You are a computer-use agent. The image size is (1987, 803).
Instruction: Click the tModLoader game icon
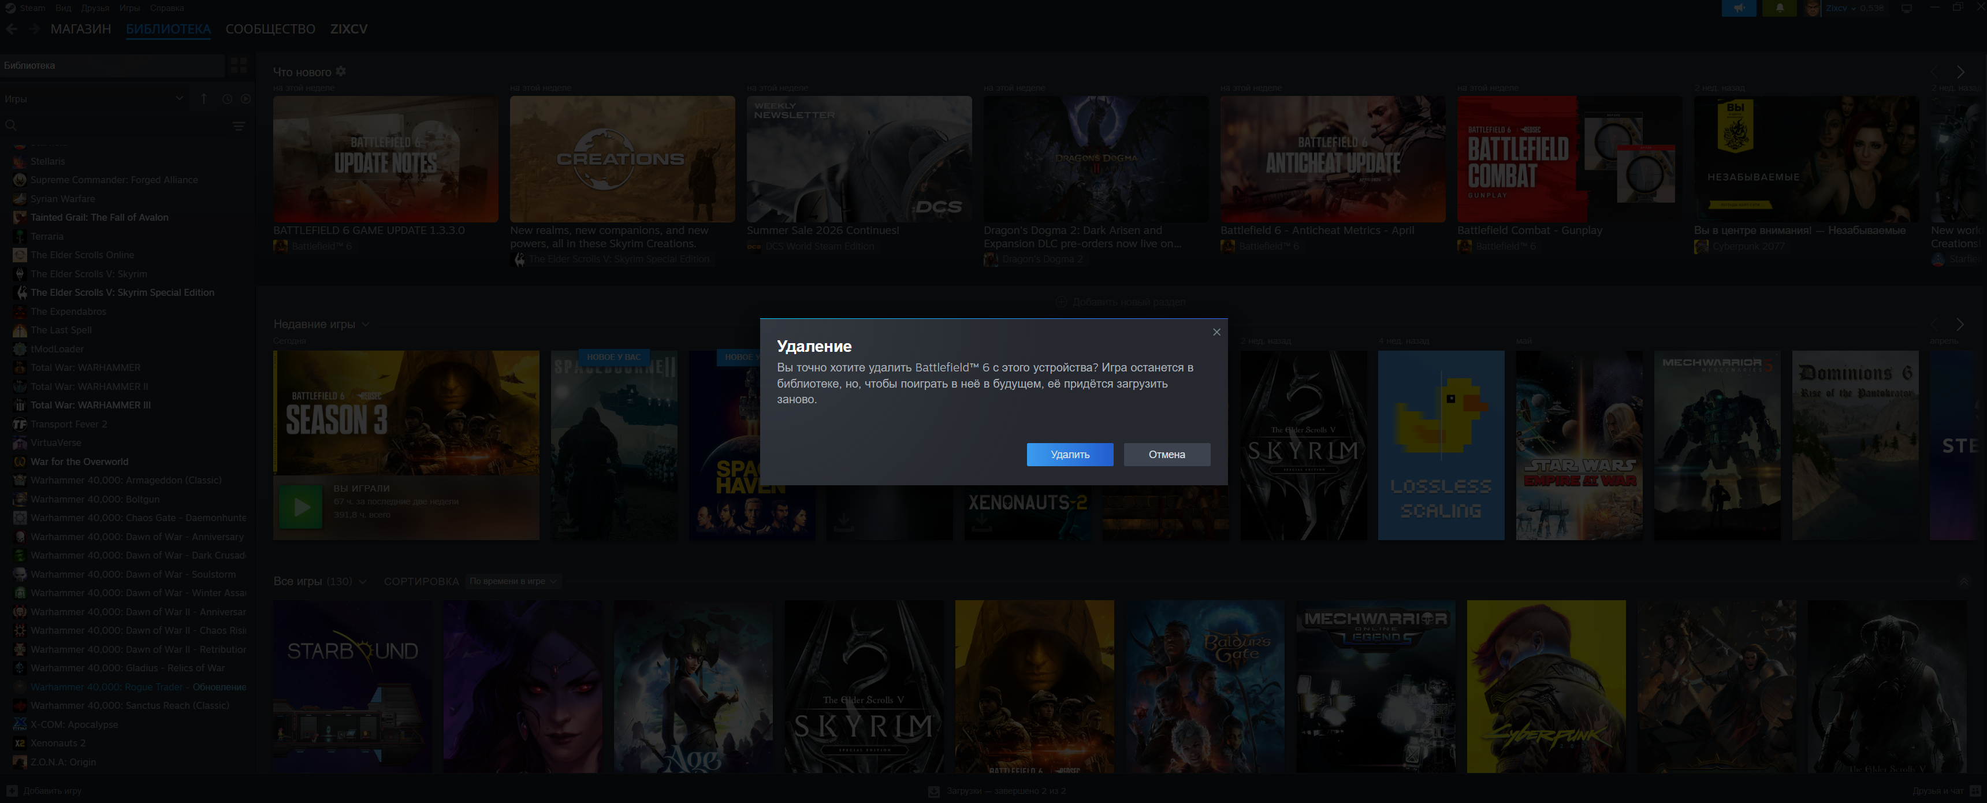click(x=20, y=349)
